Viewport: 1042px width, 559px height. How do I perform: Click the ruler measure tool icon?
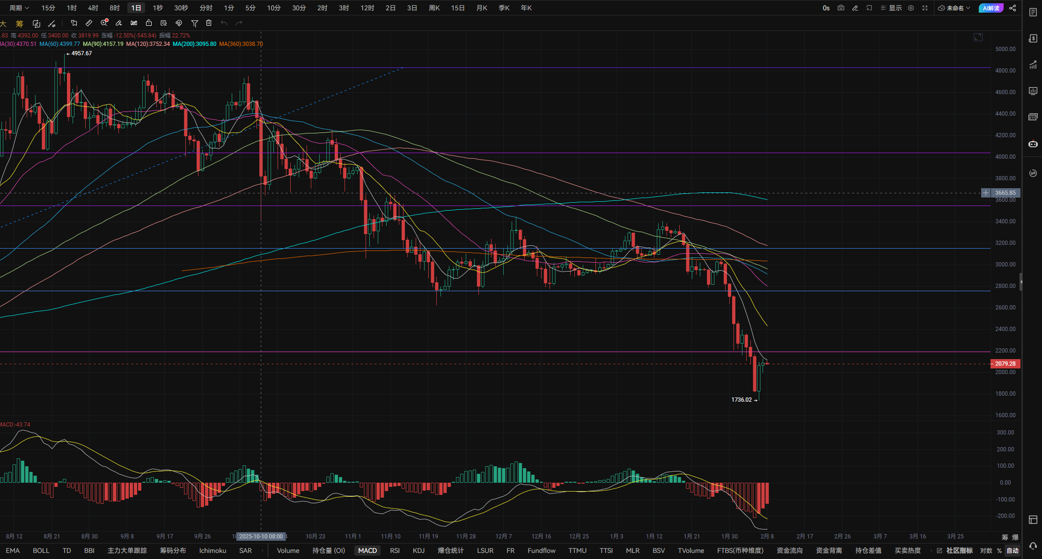coord(89,23)
